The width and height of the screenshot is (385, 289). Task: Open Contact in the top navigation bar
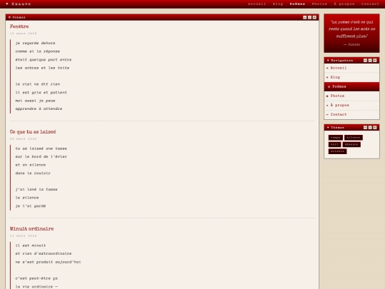(370, 4)
